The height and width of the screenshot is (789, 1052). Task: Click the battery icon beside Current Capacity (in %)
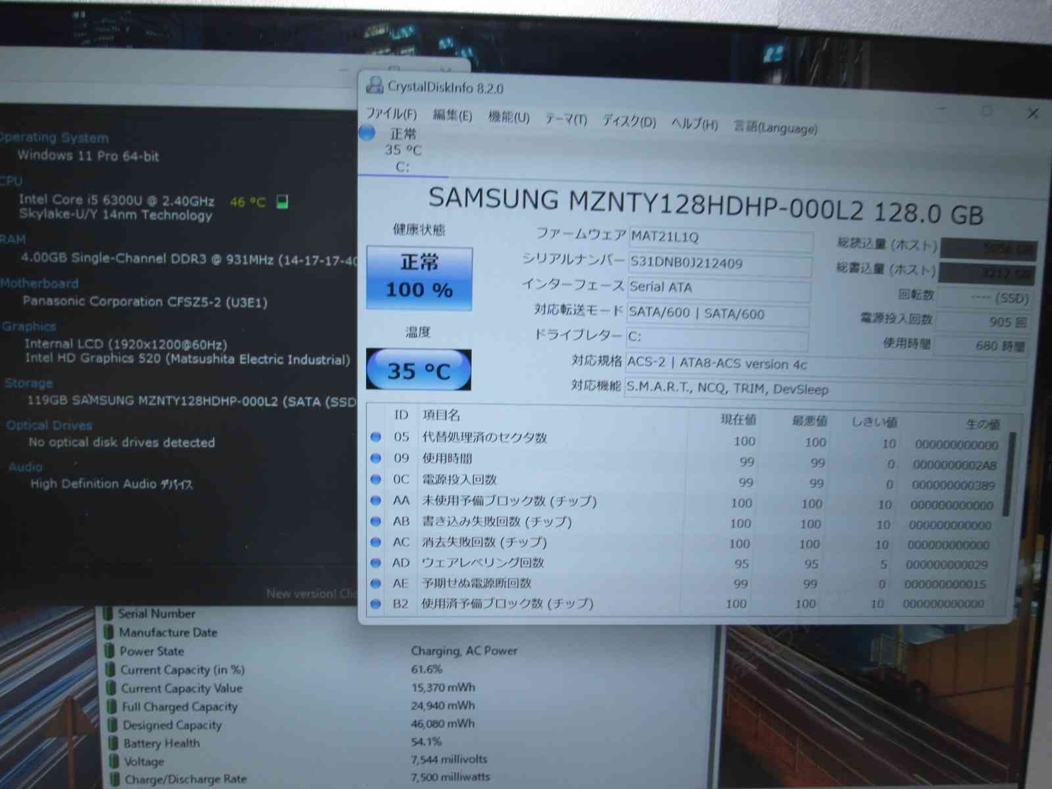110,669
